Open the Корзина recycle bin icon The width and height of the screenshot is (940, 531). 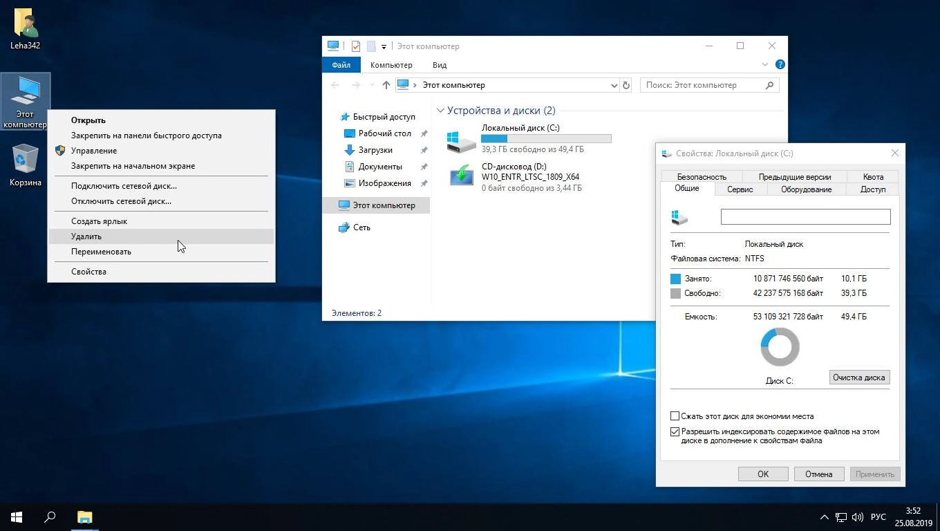(x=26, y=165)
